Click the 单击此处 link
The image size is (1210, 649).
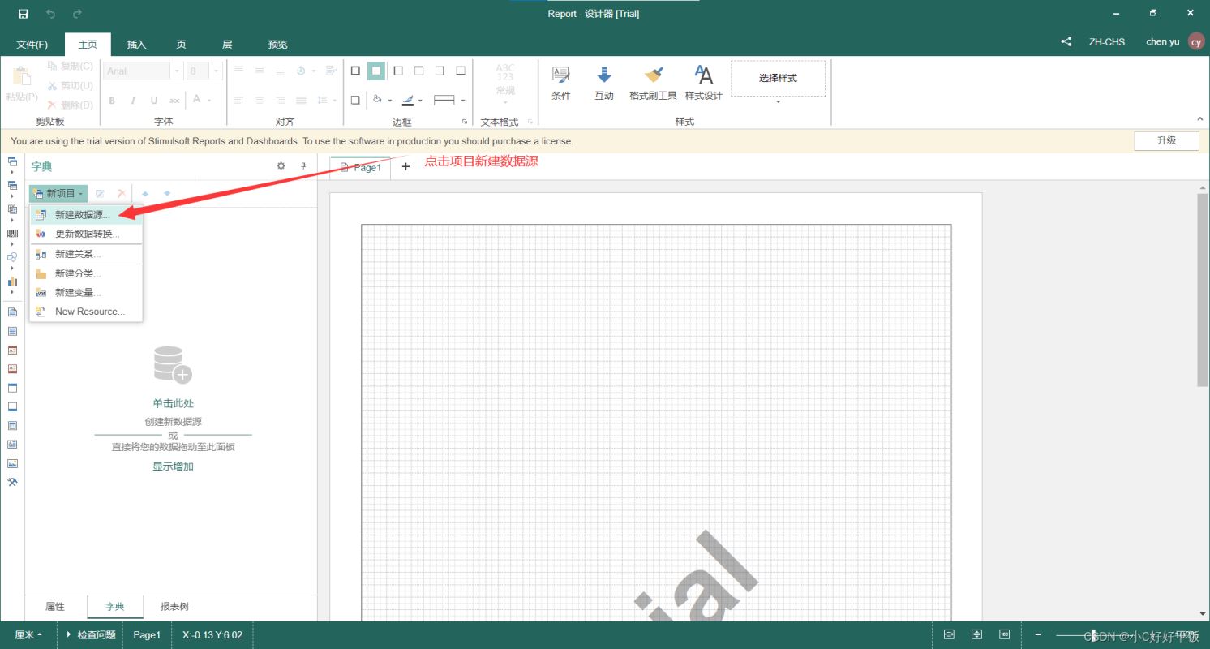(173, 403)
